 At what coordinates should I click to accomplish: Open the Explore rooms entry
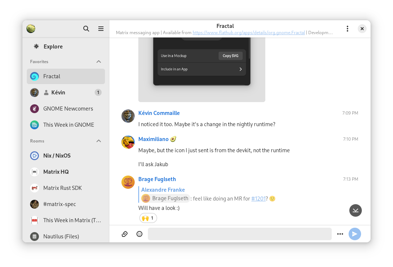pos(53,47)
